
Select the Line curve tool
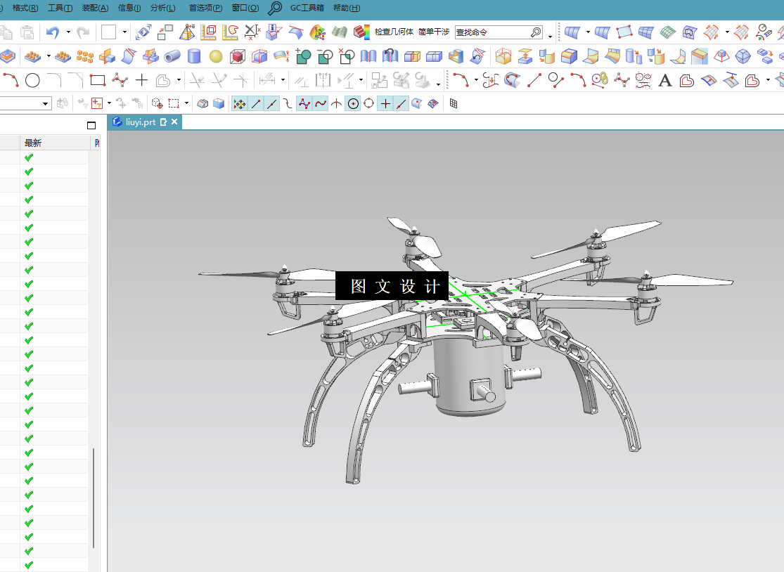tap(534, 80)
